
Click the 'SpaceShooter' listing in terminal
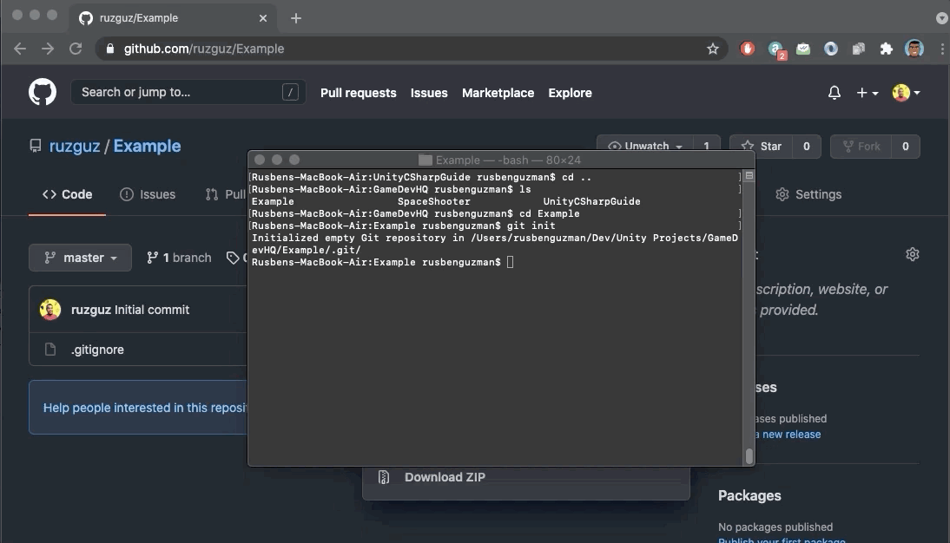434,201
